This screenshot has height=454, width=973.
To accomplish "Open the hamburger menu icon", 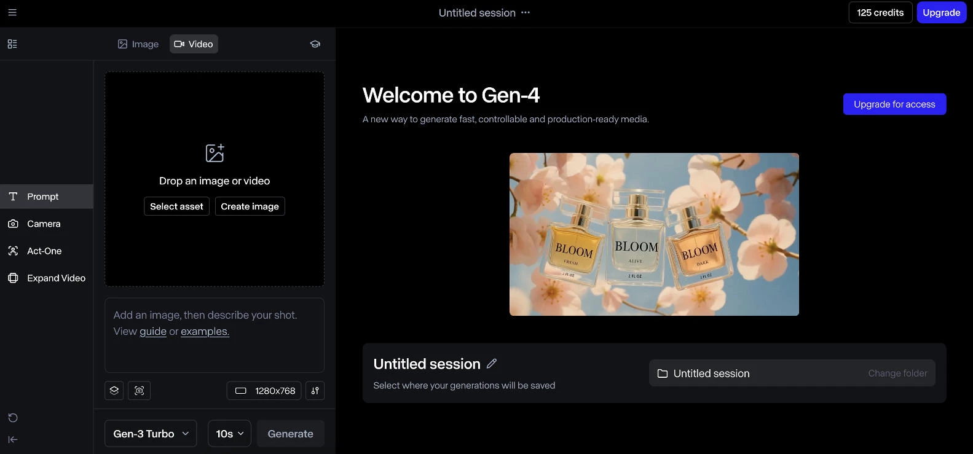I will tap(12, 12).
